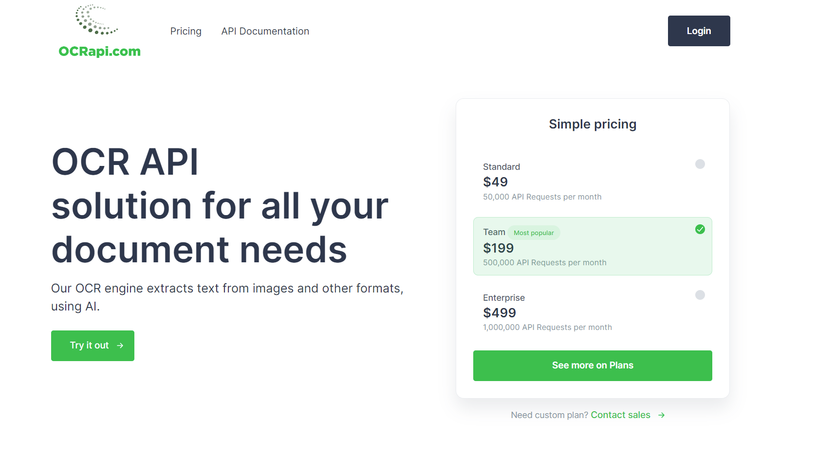The height and width of the screenshot is (456, 816).
Task: Select the Standard plan radio button
Action: pyautogui.click(x=700, y=164)
